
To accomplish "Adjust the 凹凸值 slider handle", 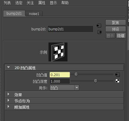I will click(76, 74).
